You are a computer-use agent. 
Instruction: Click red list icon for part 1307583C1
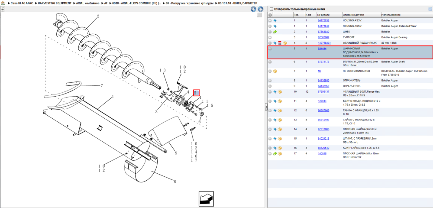pyautogui.click(x=280, y=43)
